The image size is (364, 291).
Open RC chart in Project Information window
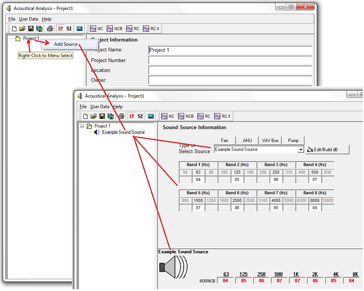pyautogui.click(x=133, y=29)
